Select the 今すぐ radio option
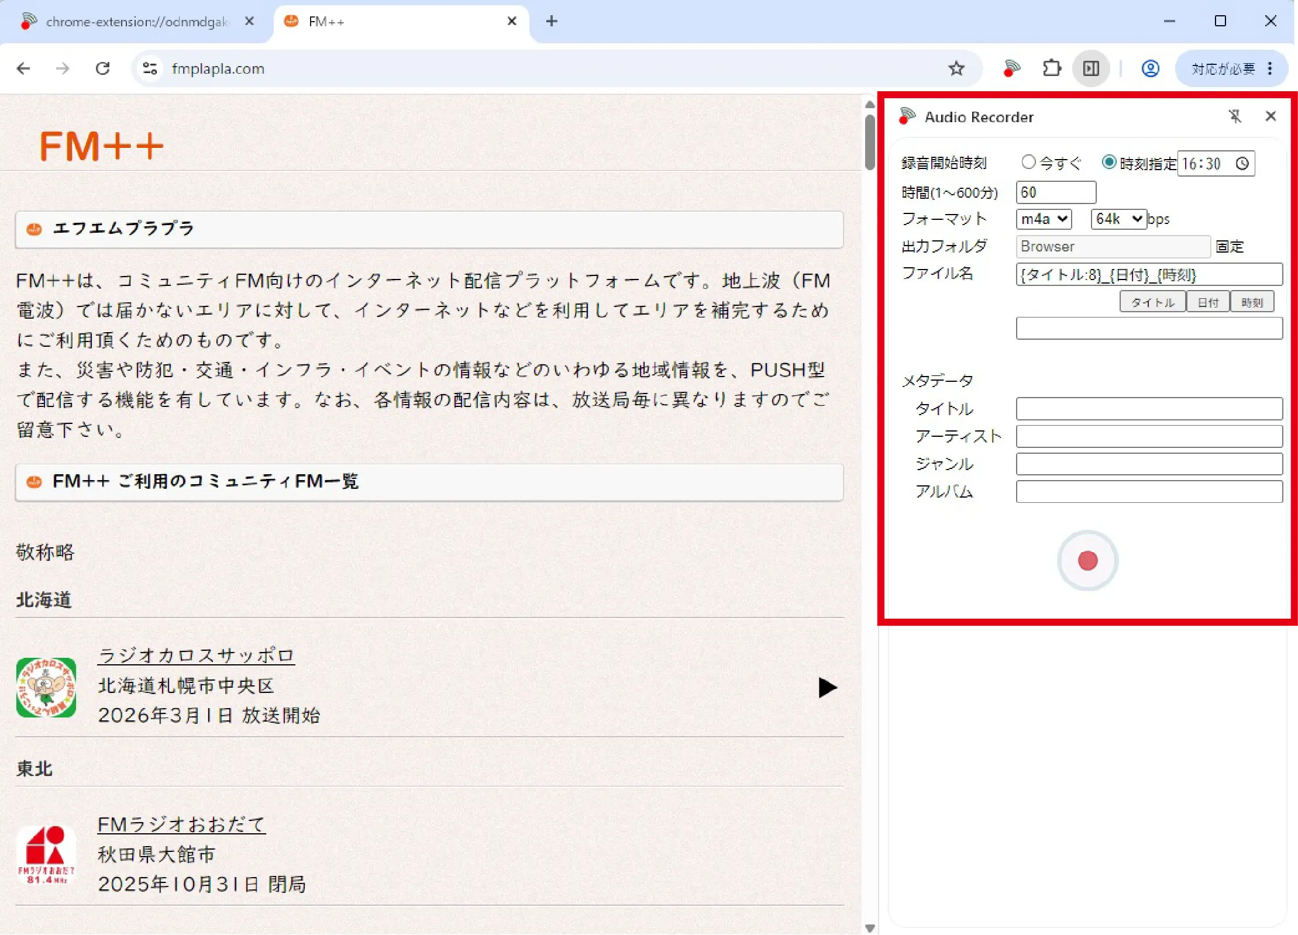 (x=1028, y=162)
